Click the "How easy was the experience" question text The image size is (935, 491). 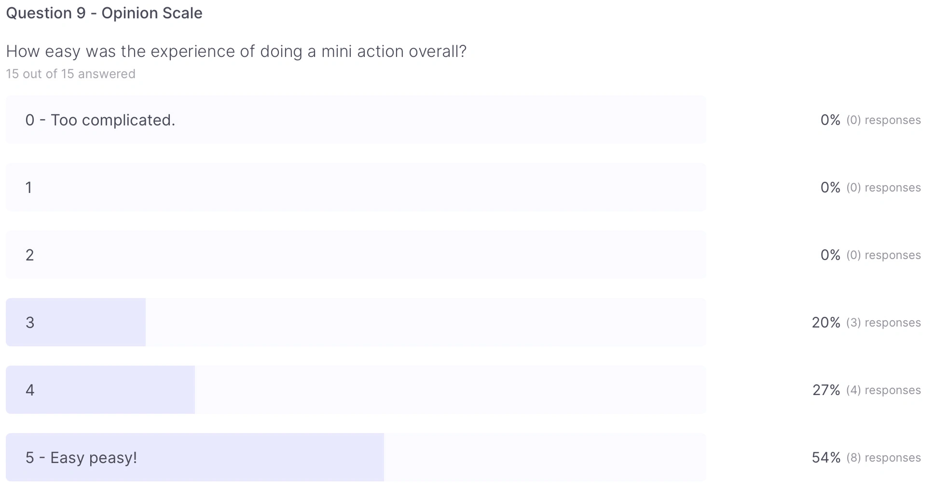tap(236, 51)
